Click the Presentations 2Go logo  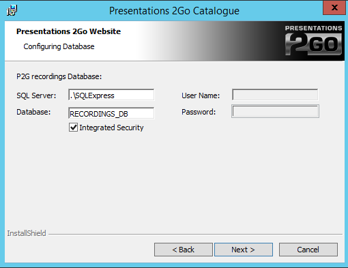313,40
